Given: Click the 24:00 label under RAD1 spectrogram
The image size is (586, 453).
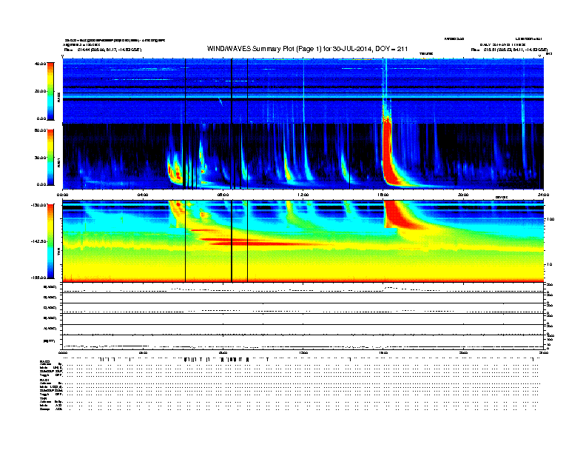Looking at the screenshot, I should click(x=543, y=195).
